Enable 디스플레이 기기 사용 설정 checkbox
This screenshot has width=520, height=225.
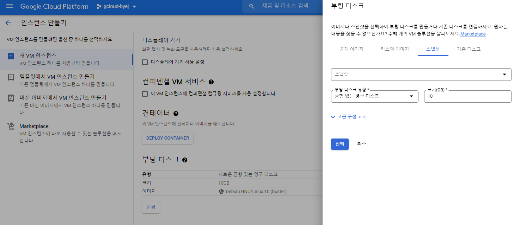click(145, 62)
